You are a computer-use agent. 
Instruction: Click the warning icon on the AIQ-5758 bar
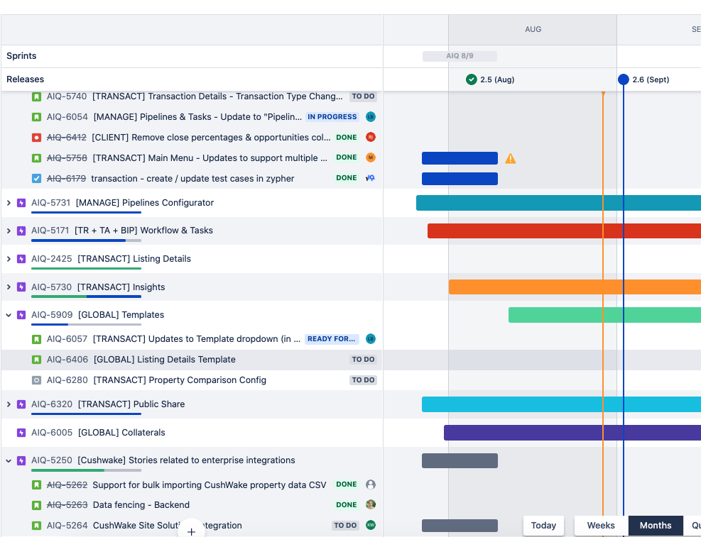(511, 158)
